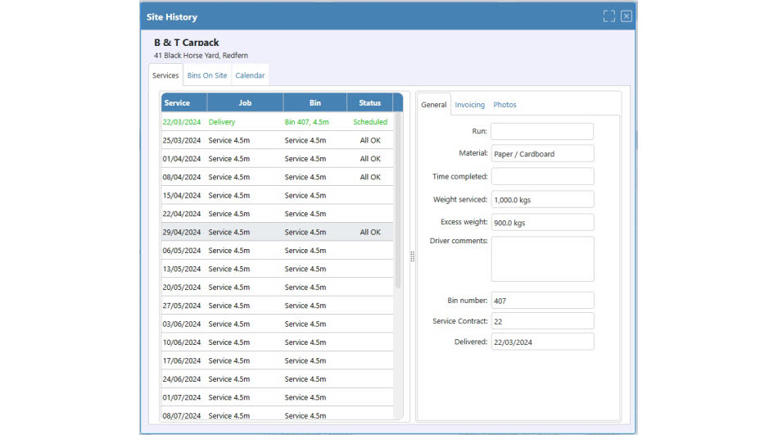Select the 22/03/2024 Delivery row

[x=277, y=122]
